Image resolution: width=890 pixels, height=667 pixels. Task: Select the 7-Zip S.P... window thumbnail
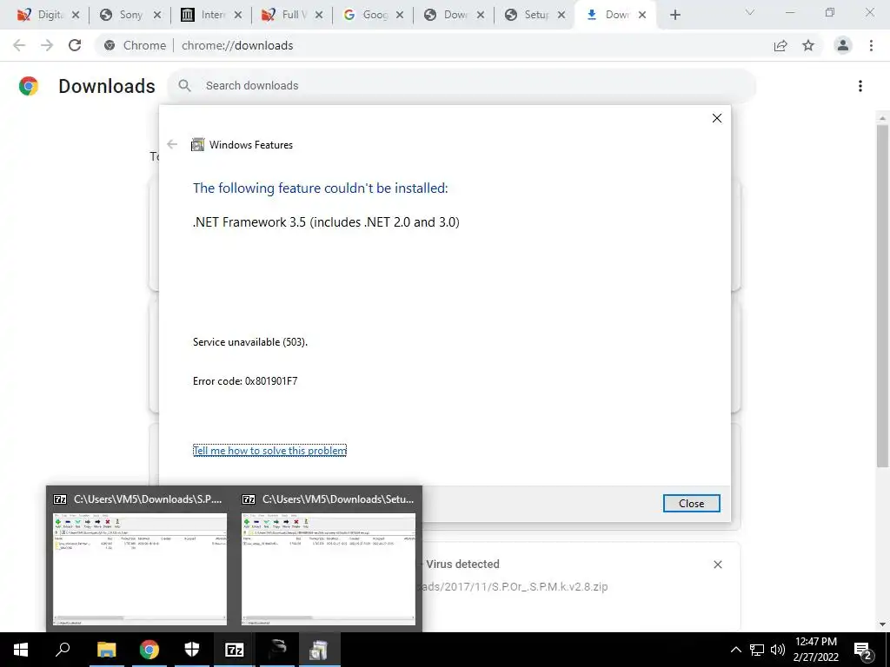[x=139, y=558]
